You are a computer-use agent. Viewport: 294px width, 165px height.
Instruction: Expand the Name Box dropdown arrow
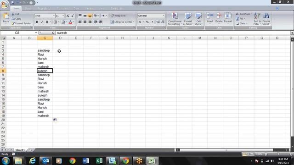point(36,33)
